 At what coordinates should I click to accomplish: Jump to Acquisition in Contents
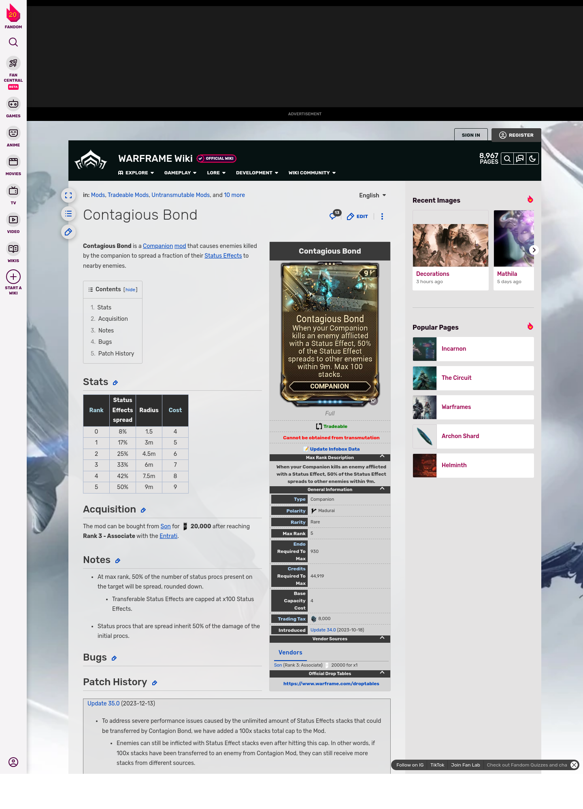point(113,319)
